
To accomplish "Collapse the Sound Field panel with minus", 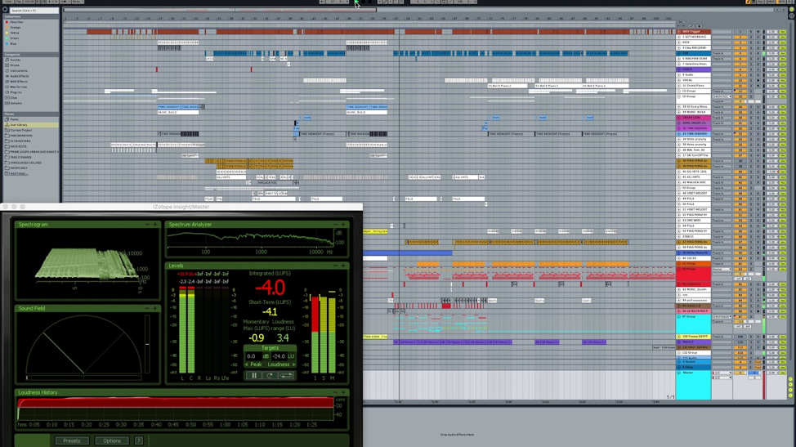I will tap(147, 308).
